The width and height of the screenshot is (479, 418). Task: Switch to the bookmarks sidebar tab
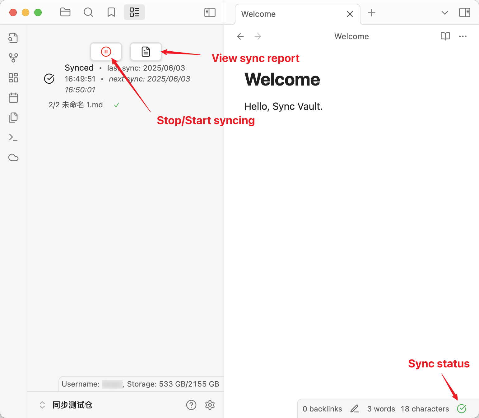[x=111, y=12]
